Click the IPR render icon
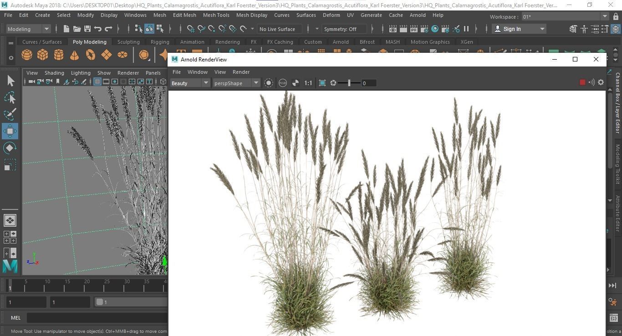The width and height of the screenshot is (622, 336). tap(414, 29)
